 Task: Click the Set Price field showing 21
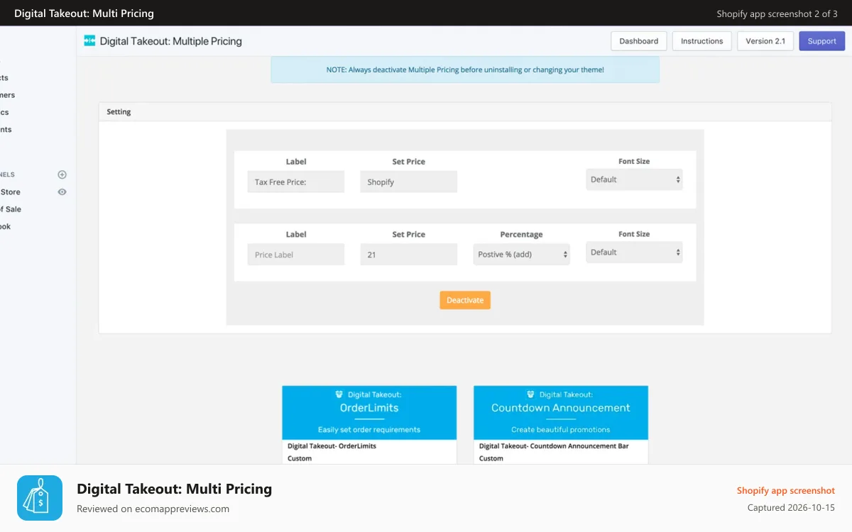[408, 255]
